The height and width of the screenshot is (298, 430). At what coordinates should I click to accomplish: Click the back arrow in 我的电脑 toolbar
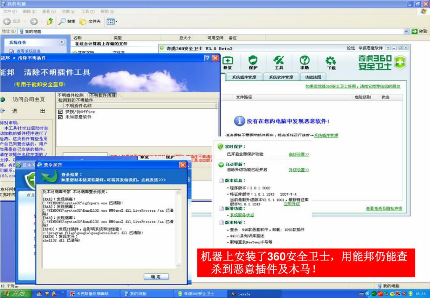point(8,21)
